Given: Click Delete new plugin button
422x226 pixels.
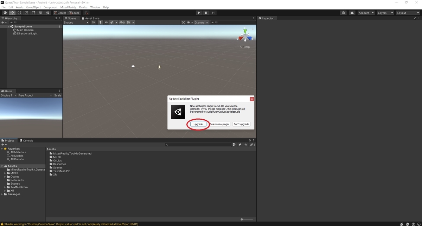Looking at the screenshot, I should [219, 124].
